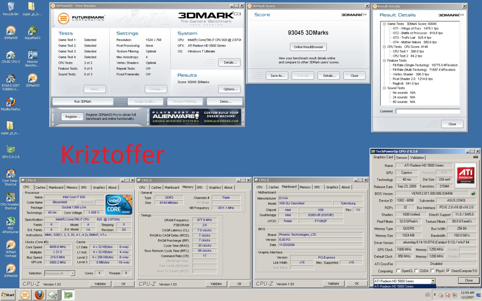This screenshot has width=482, height=301.
Task: Select 'Ragtroll 541.0 fps' result row
Action: 406,83
